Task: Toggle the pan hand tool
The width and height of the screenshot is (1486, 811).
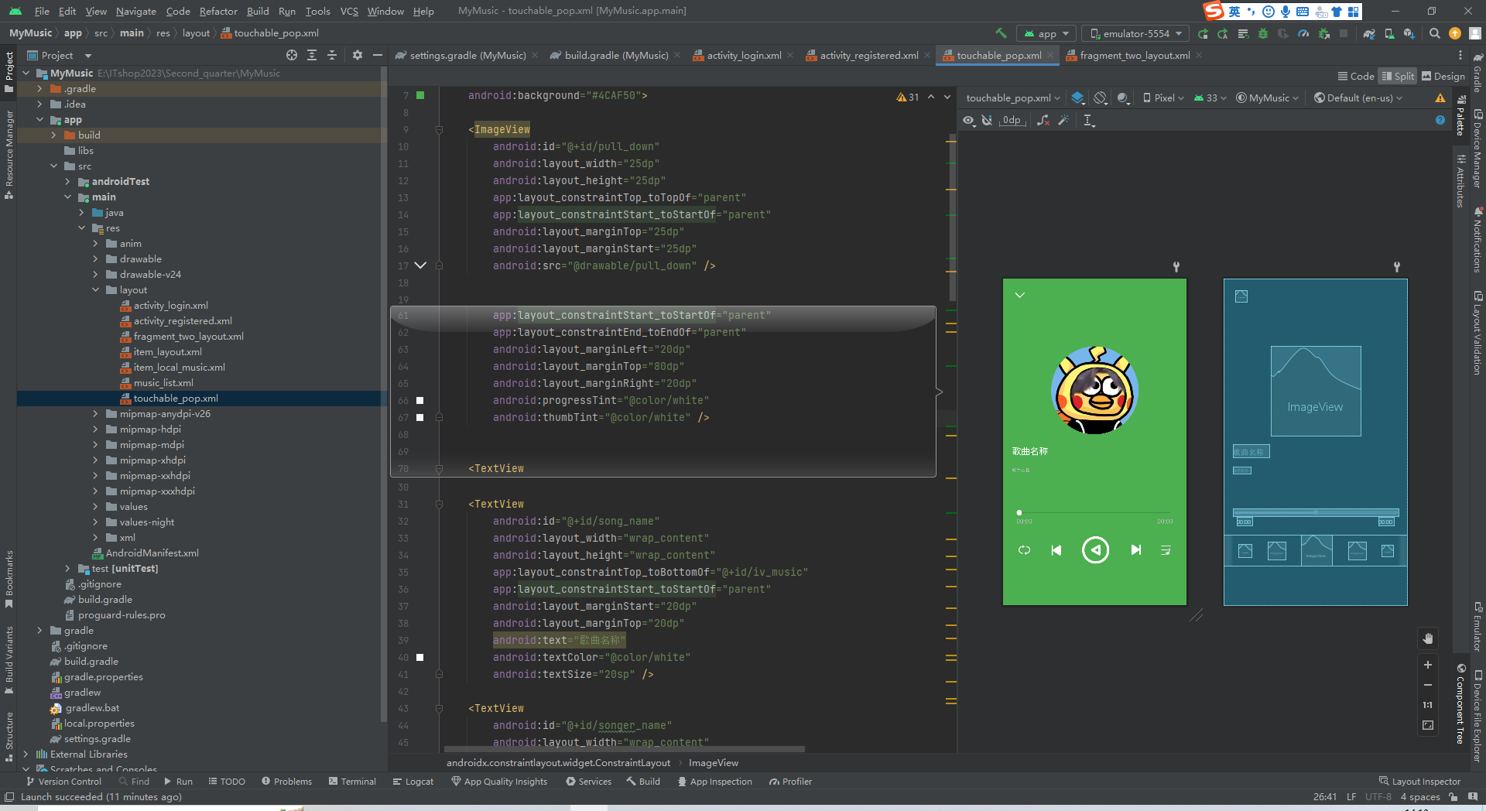Action: tap(1428, 638)
